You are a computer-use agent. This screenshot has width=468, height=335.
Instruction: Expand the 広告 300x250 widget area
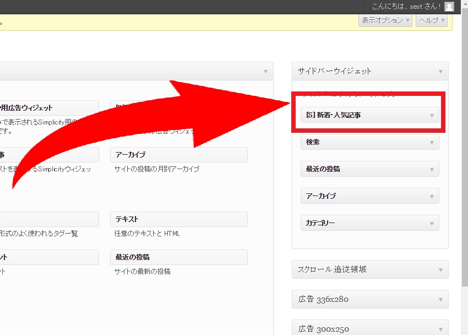pos(440,329)
